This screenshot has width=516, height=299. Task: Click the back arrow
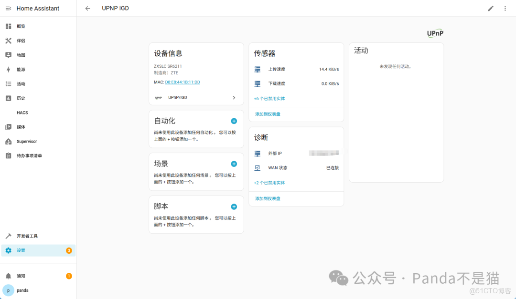coord(87,8)
